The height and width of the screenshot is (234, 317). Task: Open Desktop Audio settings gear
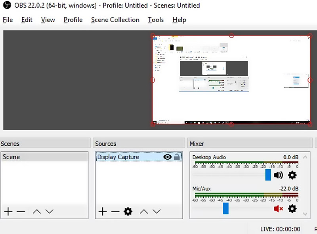[292, 175]
